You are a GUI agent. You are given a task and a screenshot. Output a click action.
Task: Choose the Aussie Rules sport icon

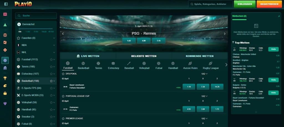point(190,64)
